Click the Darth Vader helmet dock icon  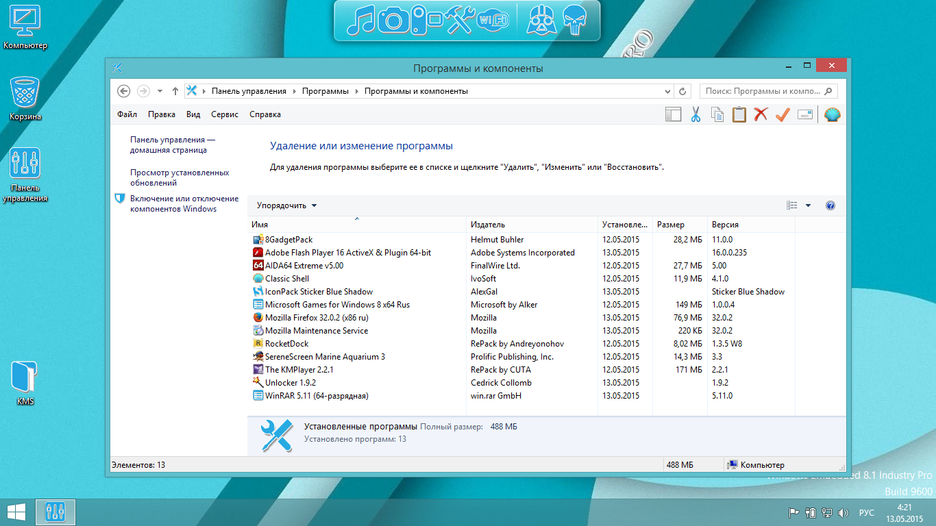tap(540, 20)
